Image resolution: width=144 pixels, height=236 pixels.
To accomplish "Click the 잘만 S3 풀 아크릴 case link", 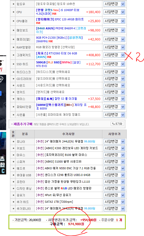I will click(57, 99).
